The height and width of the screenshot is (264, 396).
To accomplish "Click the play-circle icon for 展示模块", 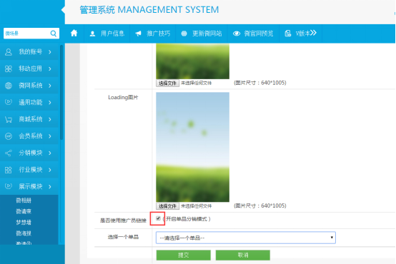I will [9, 186].
